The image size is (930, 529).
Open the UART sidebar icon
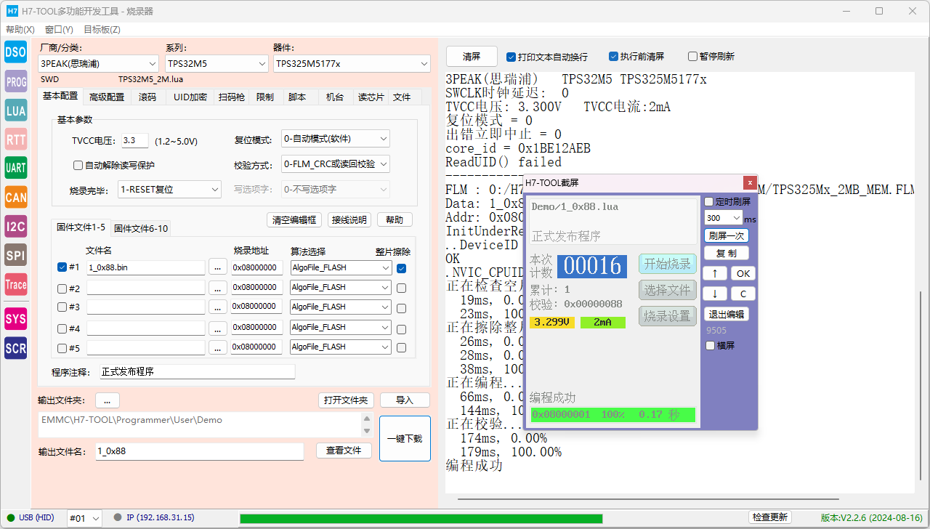coord(15,168)
